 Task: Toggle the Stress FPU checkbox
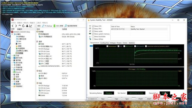point(93,29)
